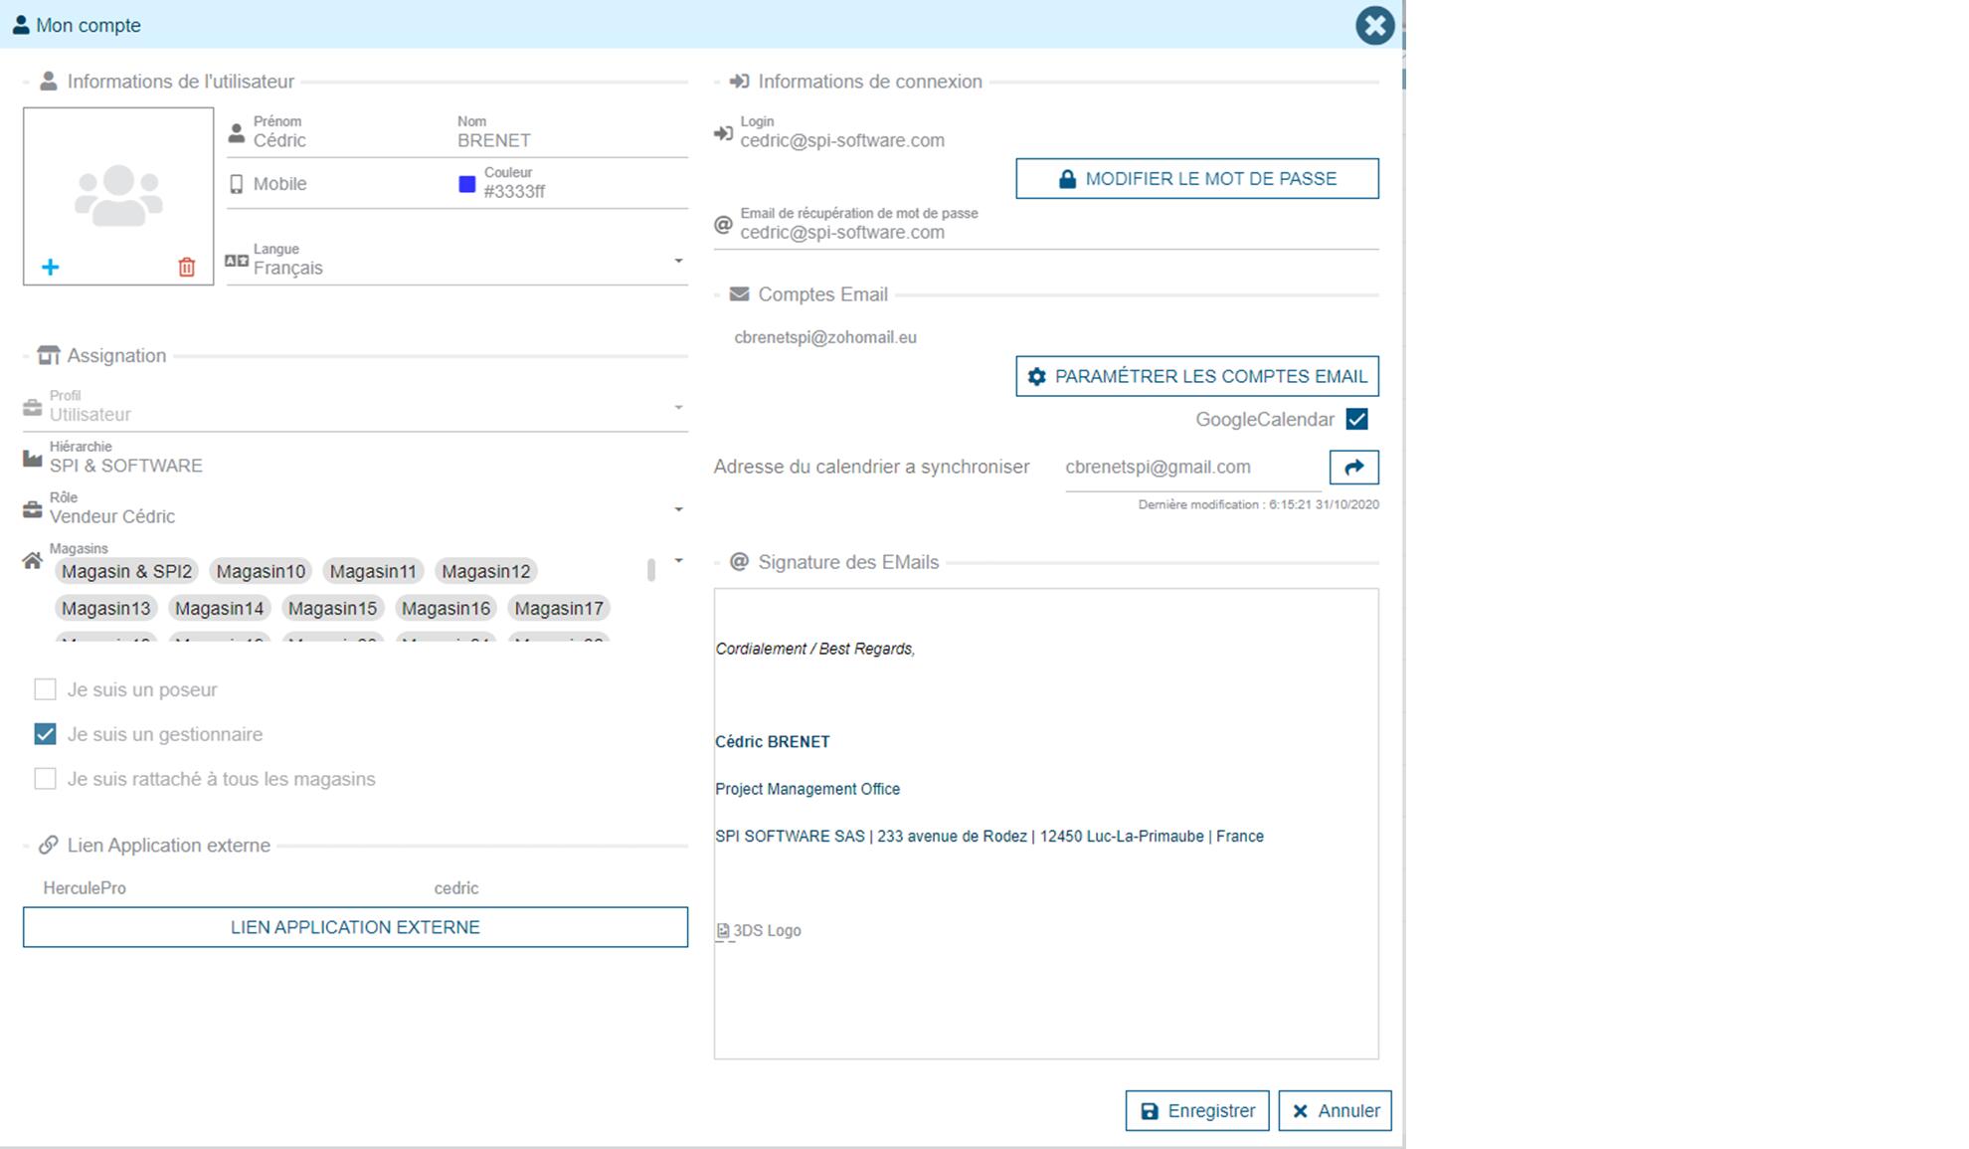Click the calendar sync share arrow icon
This screenshot has height=1149, width=1969.
point(1353,467)
